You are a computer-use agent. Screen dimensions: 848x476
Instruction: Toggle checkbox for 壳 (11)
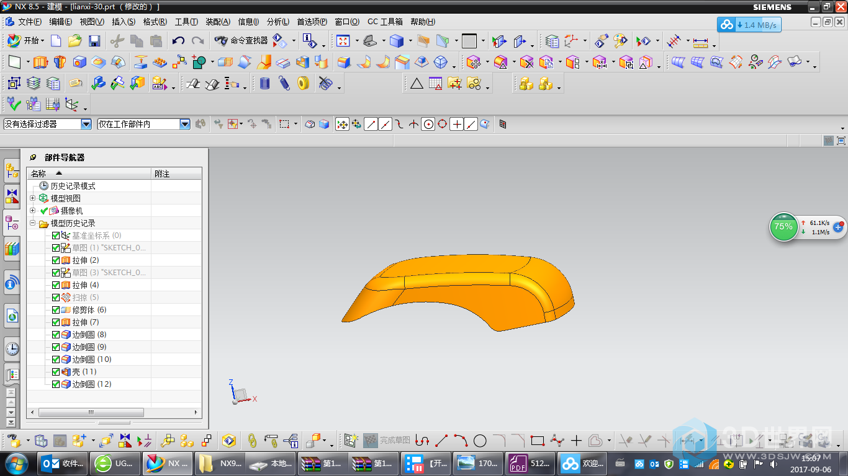click(x=56, y=372)
